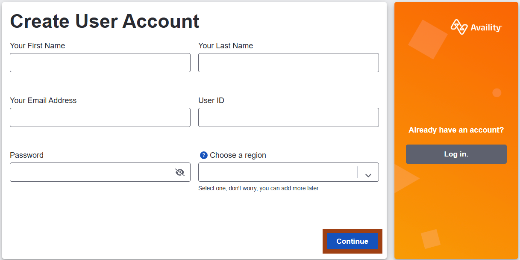Click the "Password" field label
This screenshot has height=260, width=520.
pyautogui.click(x=26, y=155)
